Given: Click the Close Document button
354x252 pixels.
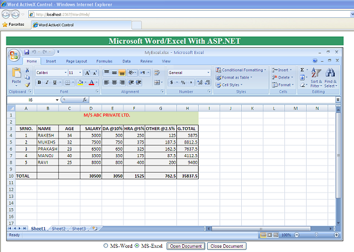Looking at the screenshot, I should coord(227,246).
